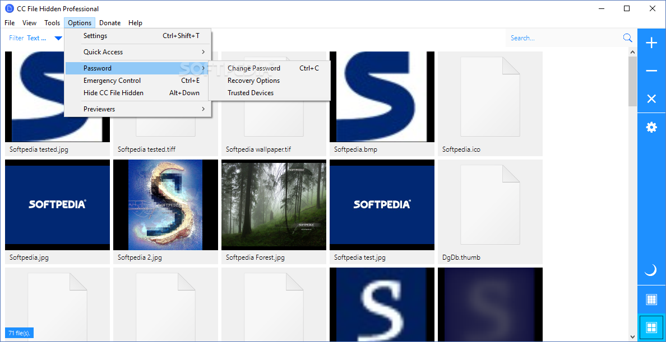Click the scrollbar up arrow

click(x=632, y=52)
